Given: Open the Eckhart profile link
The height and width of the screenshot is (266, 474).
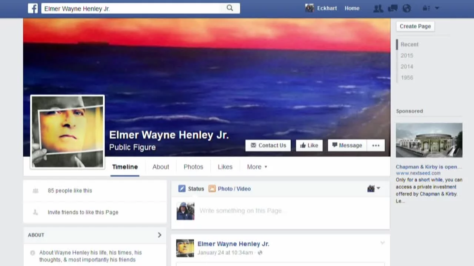Looking at the screenshot, I should [x=327, y=8].
